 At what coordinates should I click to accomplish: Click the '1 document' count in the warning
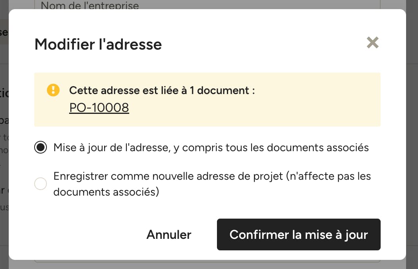coord(219,90)
